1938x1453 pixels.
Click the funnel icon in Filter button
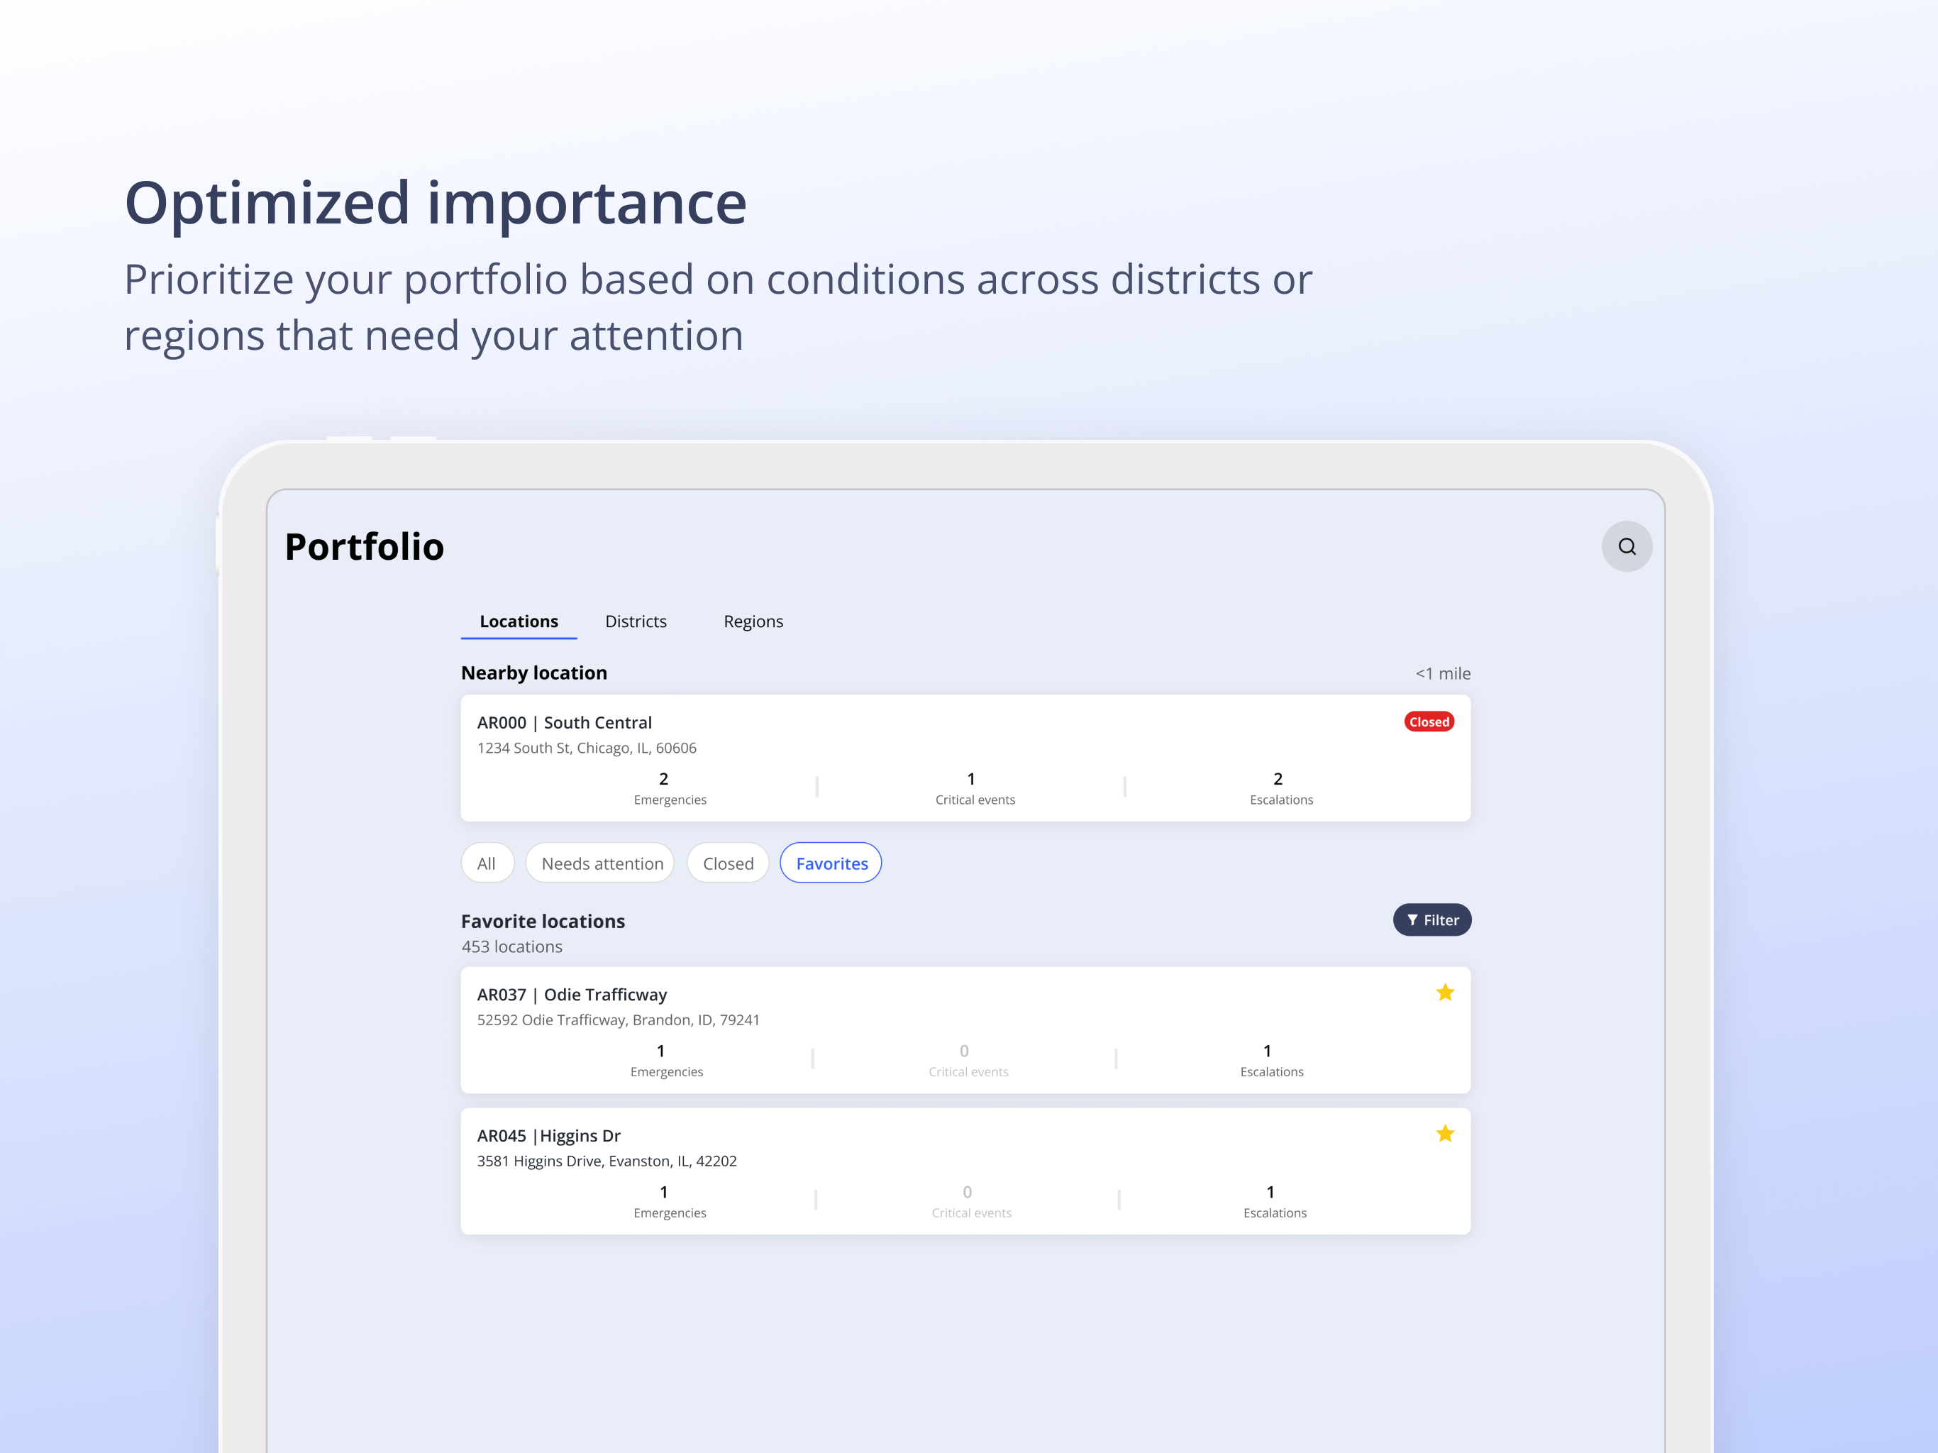pos(1412,920)
